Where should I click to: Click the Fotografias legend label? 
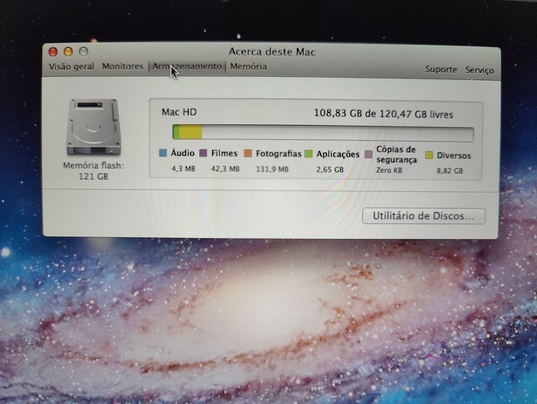point(278,154)
